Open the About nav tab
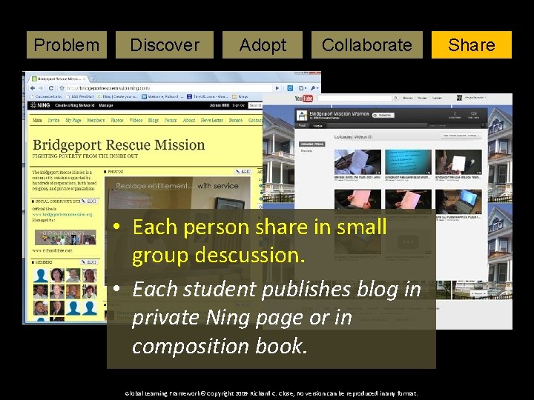The image size is (534, 400). (x=189, y=121)
